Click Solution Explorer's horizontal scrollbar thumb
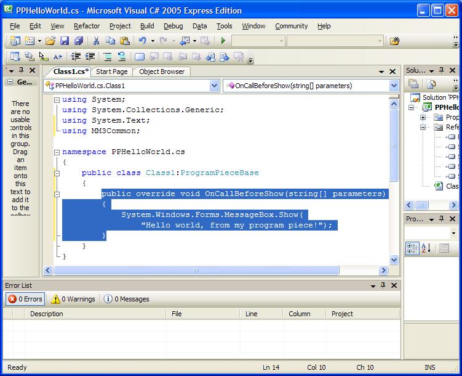The image size is (462, 376). coord(421,205)
